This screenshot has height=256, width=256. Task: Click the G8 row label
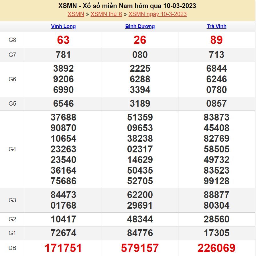coord(12,40)
